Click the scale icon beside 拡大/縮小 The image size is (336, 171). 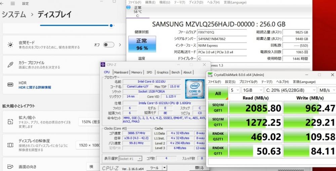pyautogui.click(x=10, y=122)
